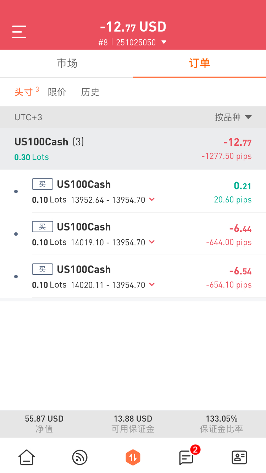Open the 按品种 sort dropdown
This screenshot has width=266, height=473.
point(233,117)
